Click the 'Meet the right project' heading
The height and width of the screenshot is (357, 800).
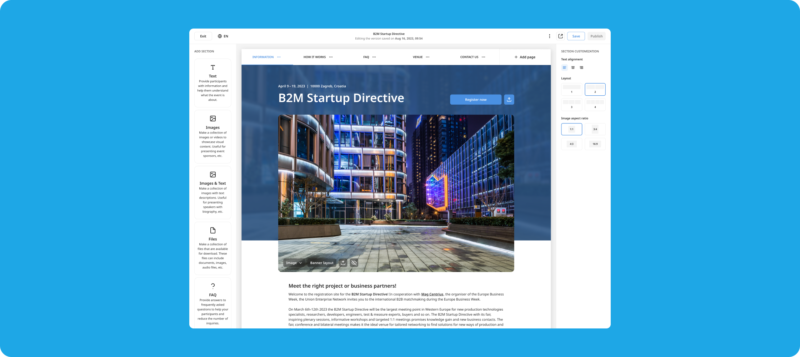coord(342,286)
